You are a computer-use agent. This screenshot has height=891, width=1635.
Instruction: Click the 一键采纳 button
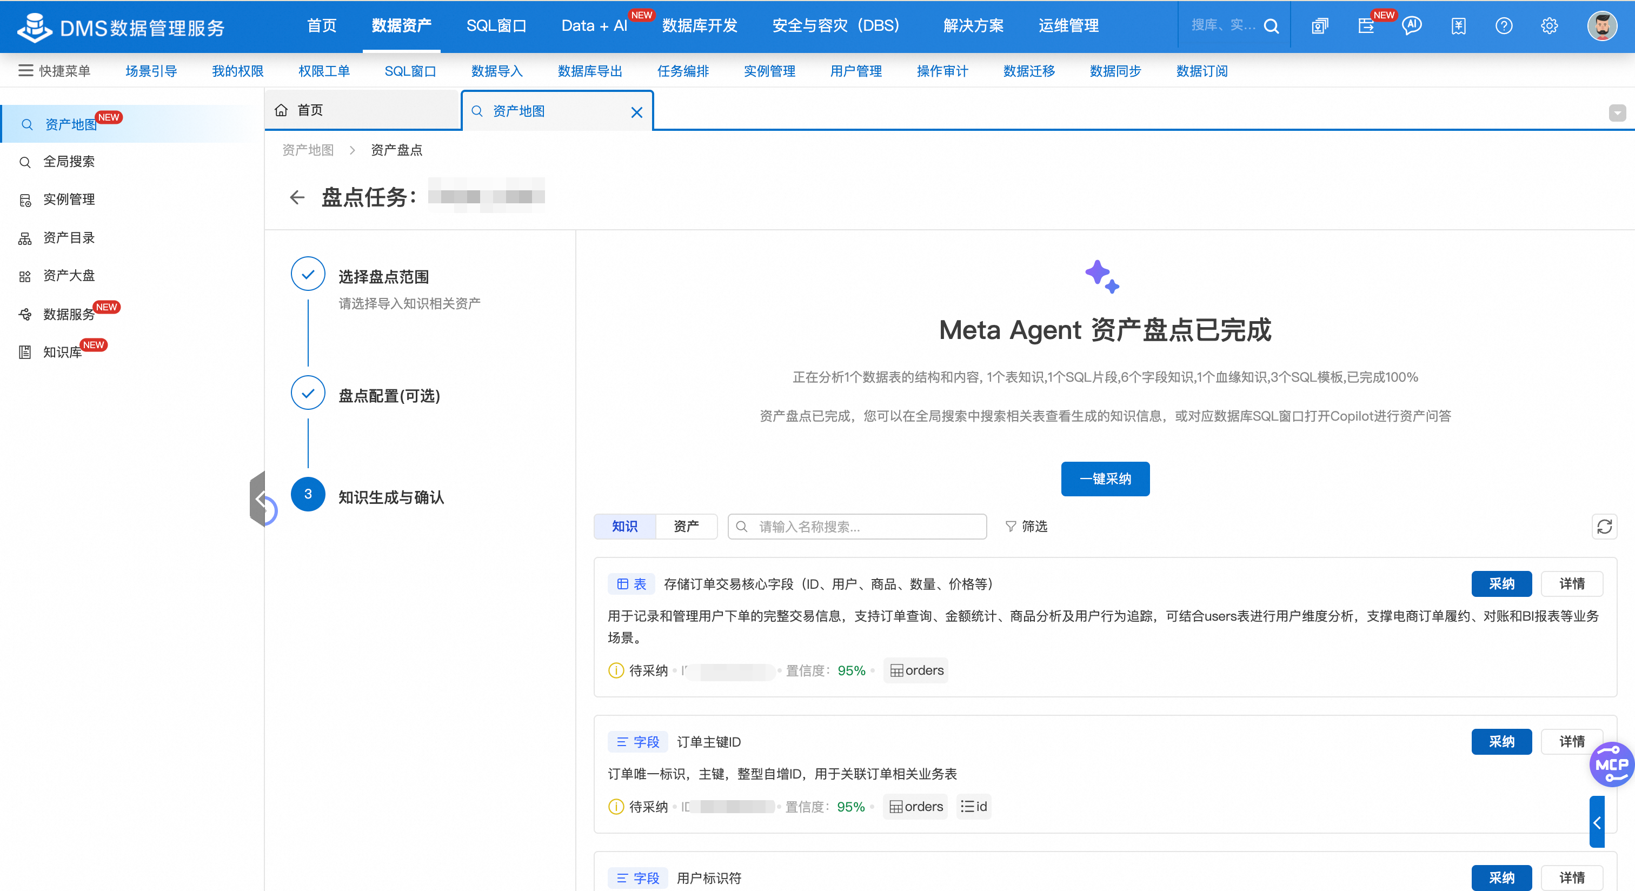tap(1105, 479)
